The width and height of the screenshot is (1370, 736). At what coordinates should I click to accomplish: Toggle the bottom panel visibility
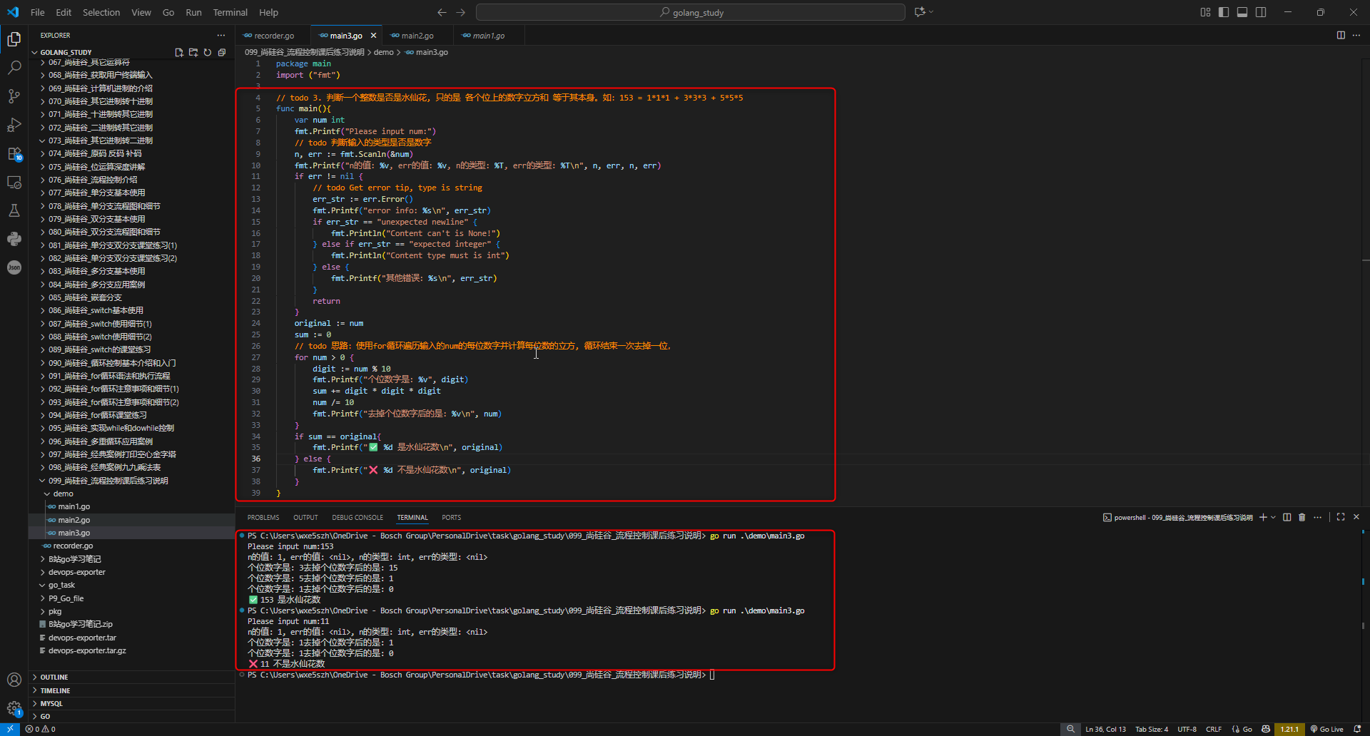[1242, 12]
